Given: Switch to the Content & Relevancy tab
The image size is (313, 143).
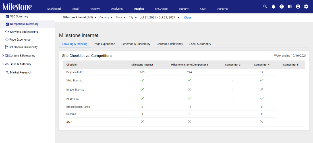Looking at the screenshot, I should (170, 44).
